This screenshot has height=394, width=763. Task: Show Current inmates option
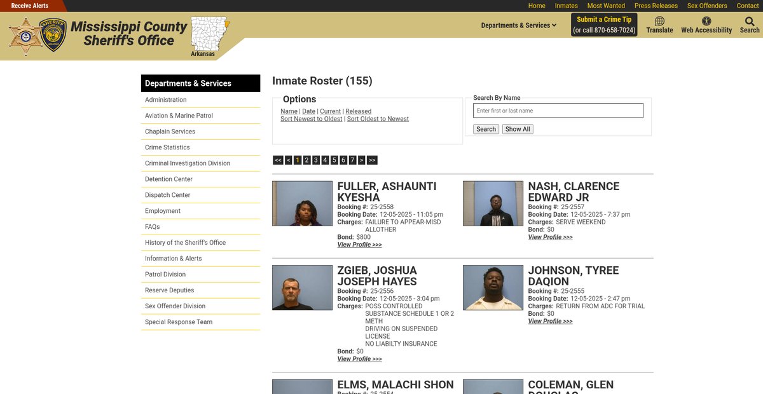tap(330, 111)
